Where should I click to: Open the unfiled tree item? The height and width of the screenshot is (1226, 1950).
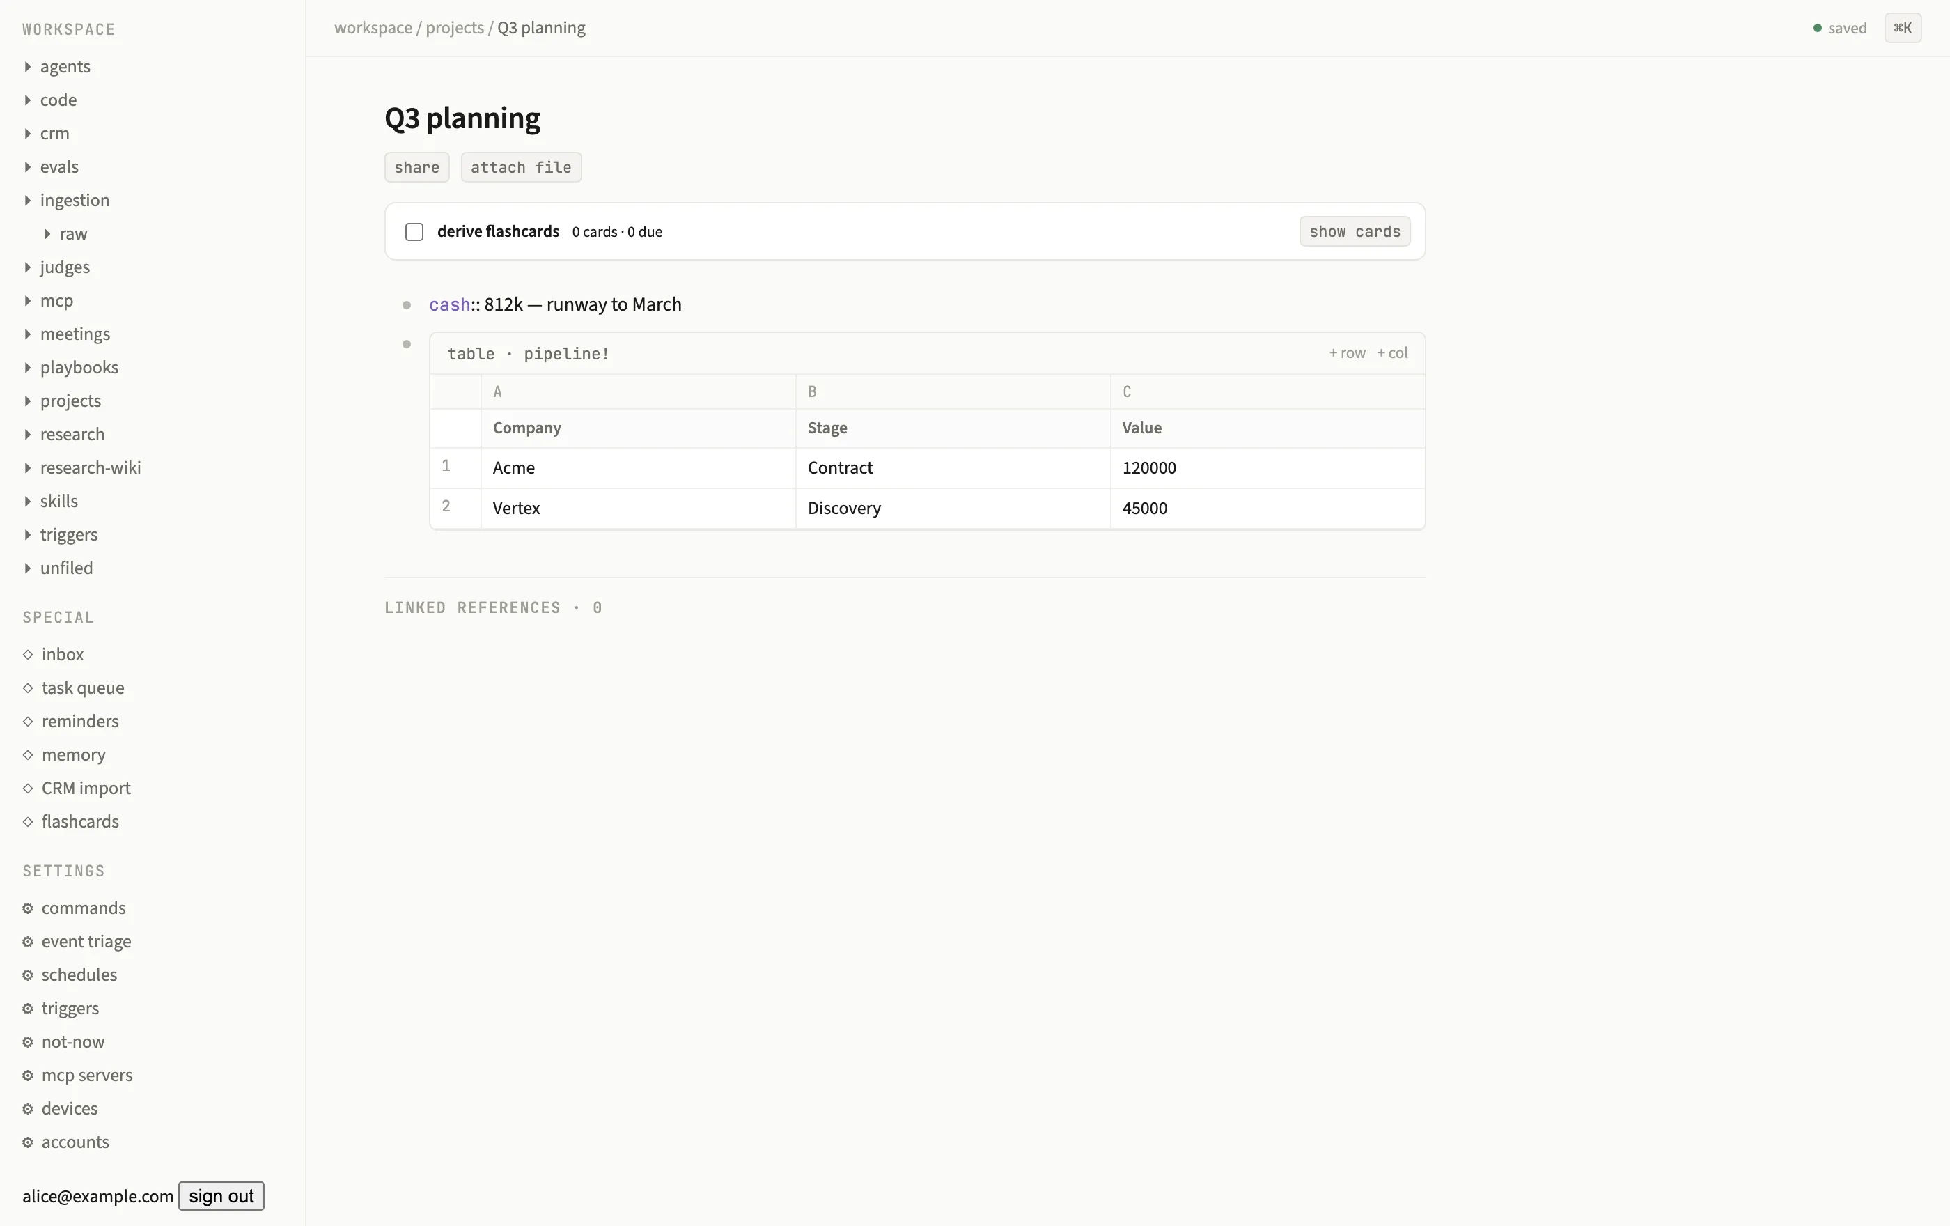(x=66, y=568)
